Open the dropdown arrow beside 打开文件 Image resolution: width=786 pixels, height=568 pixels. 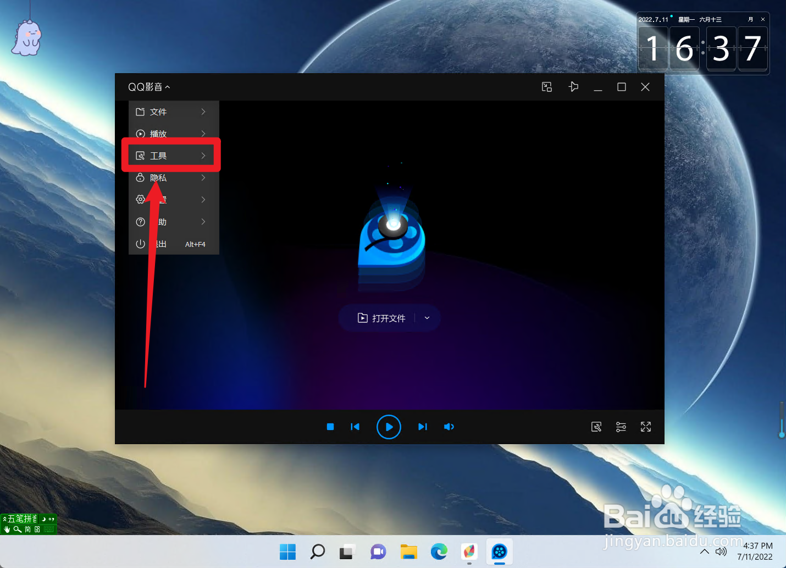427,318
